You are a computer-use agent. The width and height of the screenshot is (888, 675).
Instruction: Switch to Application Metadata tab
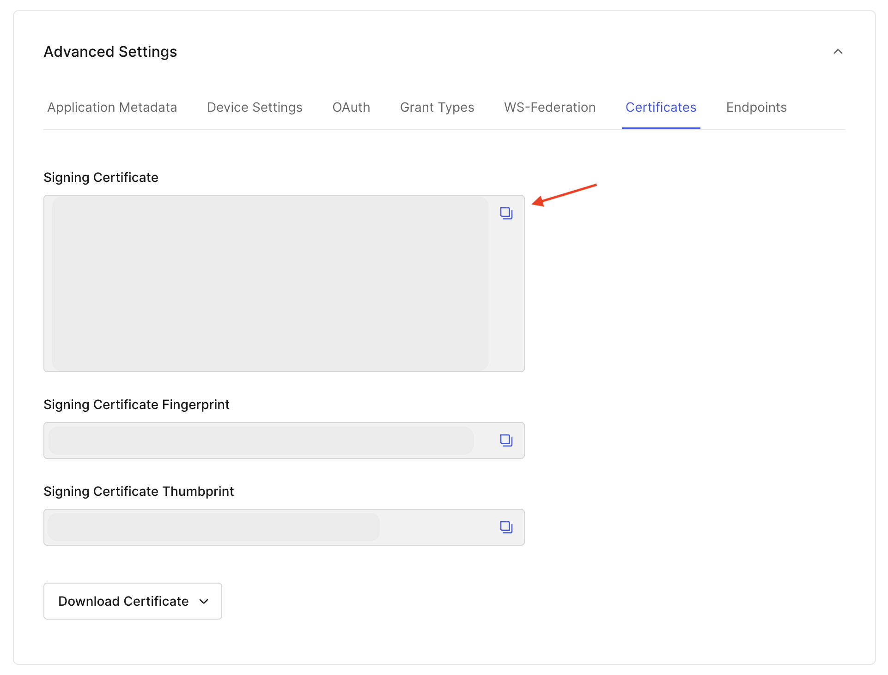[112, 107]
